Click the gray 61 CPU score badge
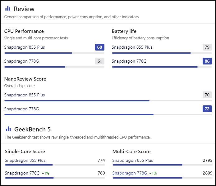 tap(99, 61)
